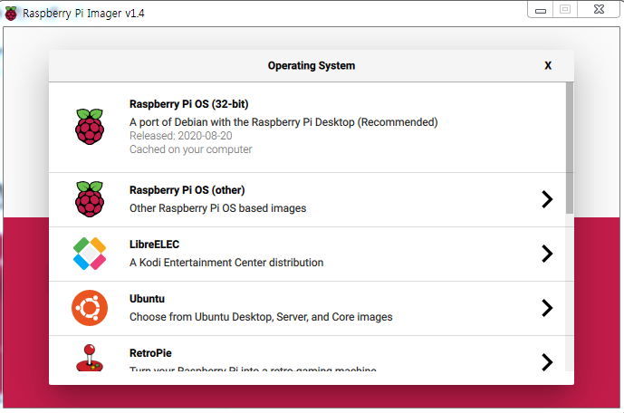Click the Raspberry Pi OS (32-bit) raspberry icon
624x413 pixels.
pos(90,127)
